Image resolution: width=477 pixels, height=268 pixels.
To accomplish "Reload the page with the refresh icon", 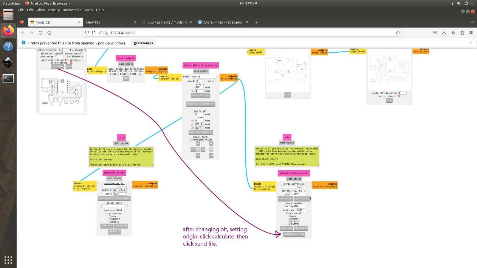I will tap(41, 33).
